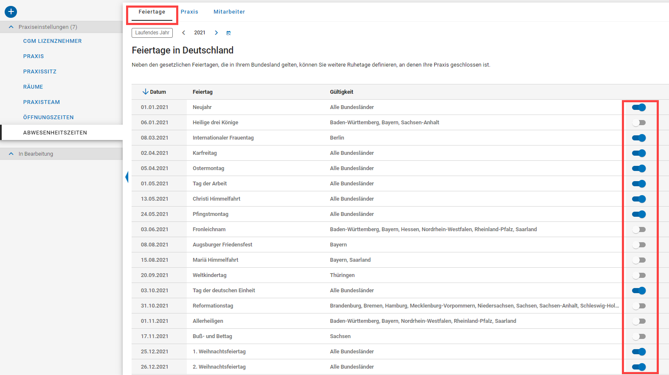Select date cell 31.10.2021
Screen dimensions: 669x375
155,306
